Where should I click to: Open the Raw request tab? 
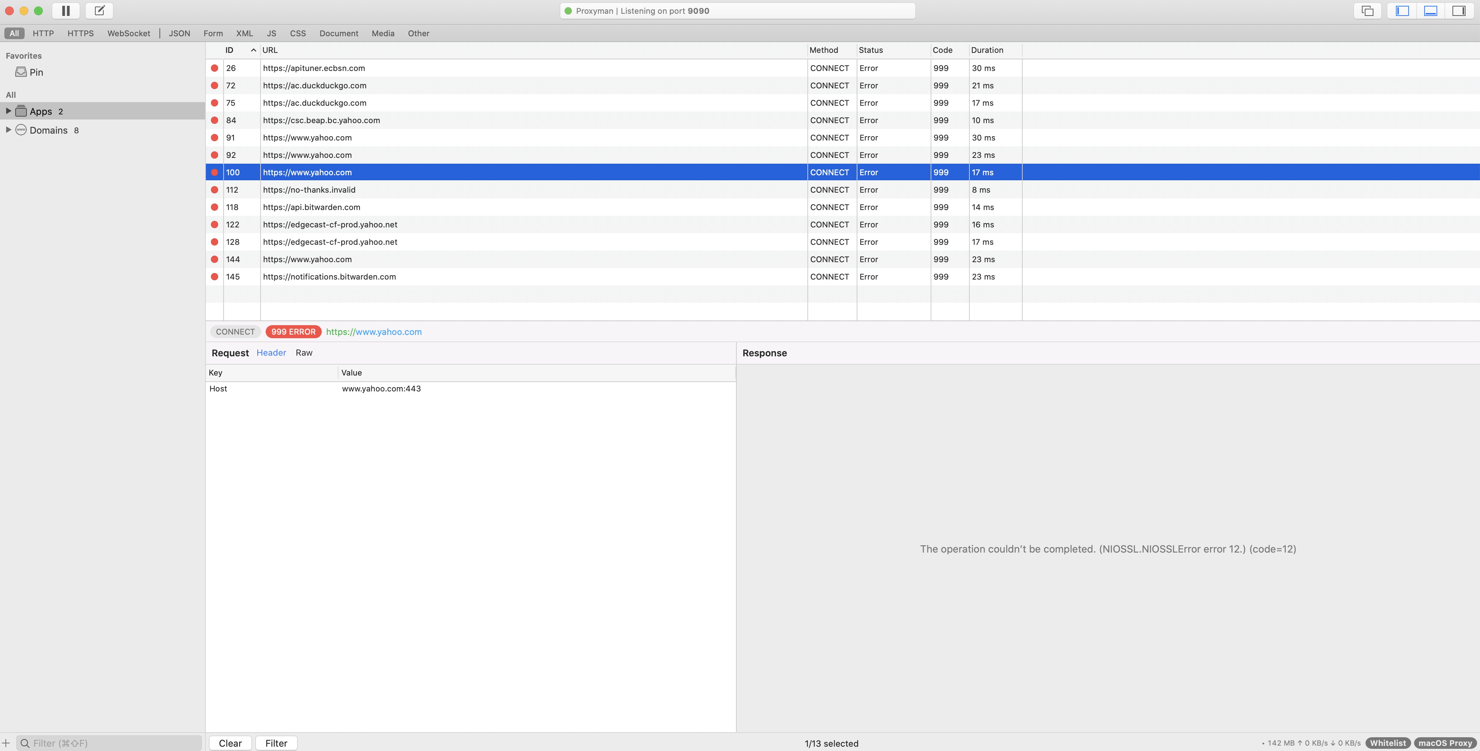tap(304, 353)
